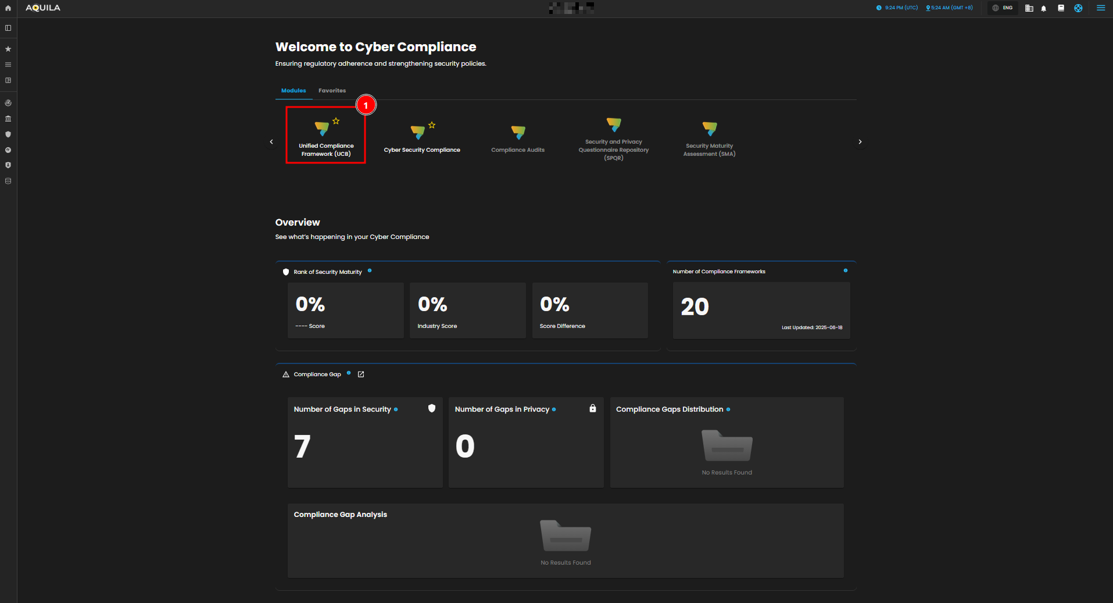Viewport: 1113px width, 603px height.
Task: Open Security Maturity Assessment (SMA) module
Action: [709, 140]
